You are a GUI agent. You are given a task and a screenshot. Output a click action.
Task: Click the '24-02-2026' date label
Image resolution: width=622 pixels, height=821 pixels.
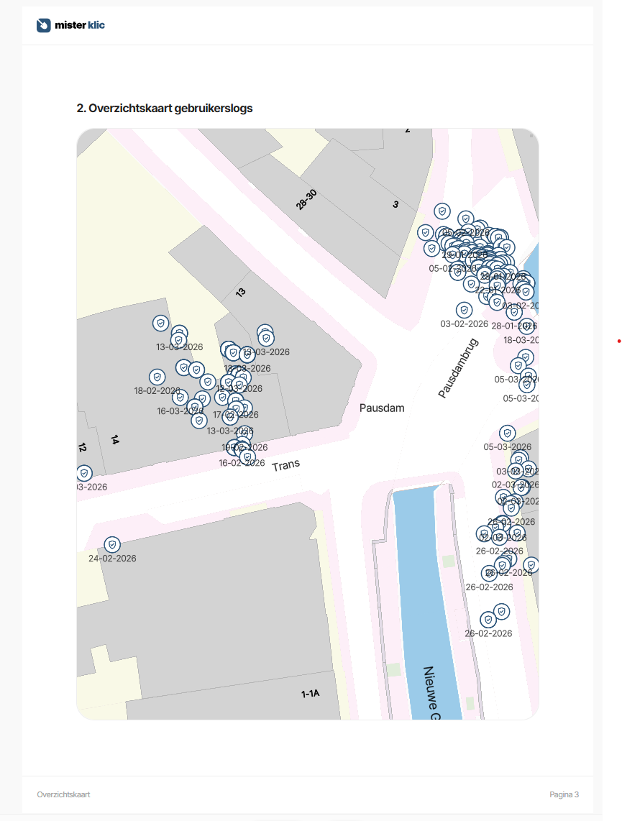click(x=112, y=558)
